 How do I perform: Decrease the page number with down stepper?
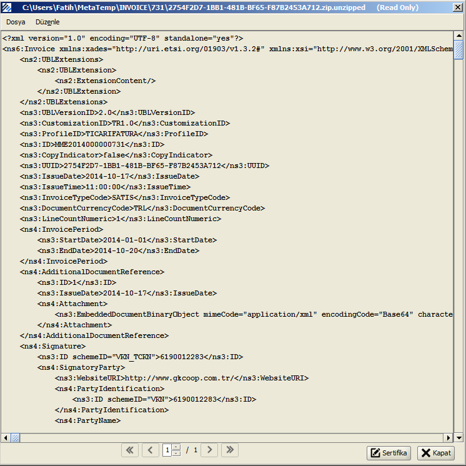click(x=176, y=454)
